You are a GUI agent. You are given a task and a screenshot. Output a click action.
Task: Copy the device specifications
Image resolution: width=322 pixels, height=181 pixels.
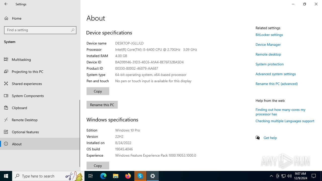point(98,91)
